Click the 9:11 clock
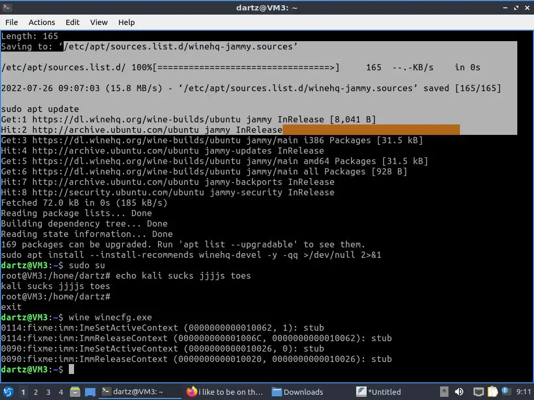Screen dimensions: 534x400 (523, 392)
